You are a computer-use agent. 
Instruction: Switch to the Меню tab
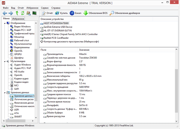coord(6,19)
